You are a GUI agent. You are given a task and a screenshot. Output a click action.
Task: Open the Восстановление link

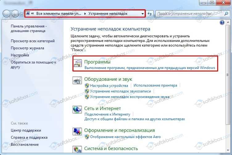[25, 145]
